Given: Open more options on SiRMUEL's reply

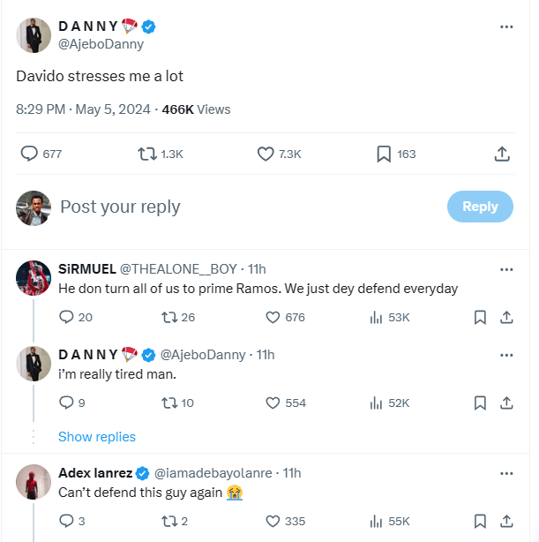Looking at the screenshot, I should pyautogui.click(x=506, y=269).
